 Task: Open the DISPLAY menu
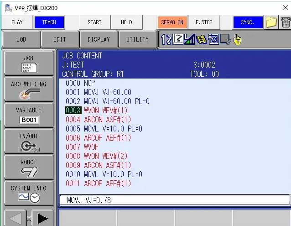tap(99, 39)
